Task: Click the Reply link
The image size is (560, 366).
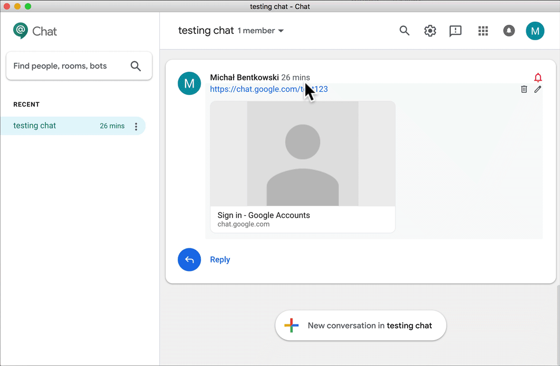Action: (220, 259)
